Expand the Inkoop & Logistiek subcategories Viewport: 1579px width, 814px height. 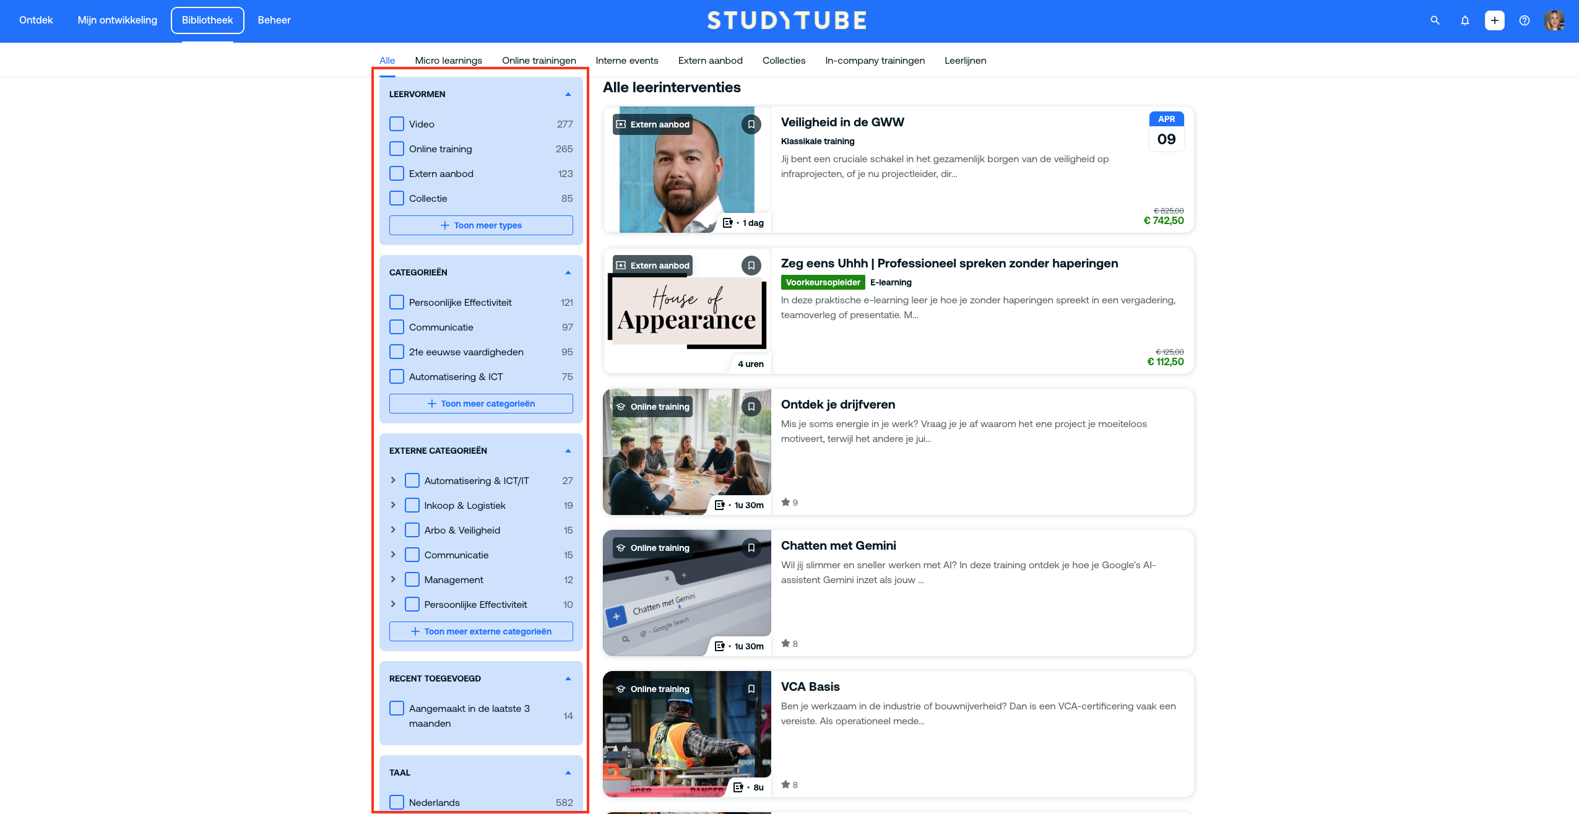click(x=393, y=505)
